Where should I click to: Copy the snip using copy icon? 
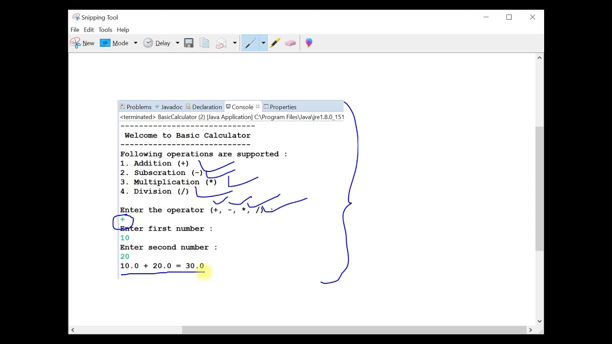click(205, 43)
